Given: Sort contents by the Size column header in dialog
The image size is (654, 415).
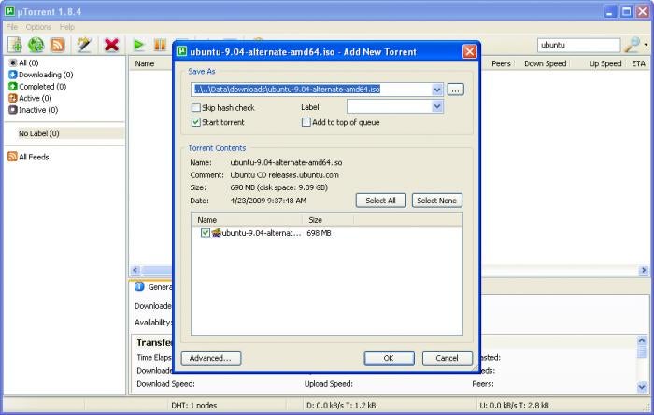Looking at the screenshot, I should (328, 220).
